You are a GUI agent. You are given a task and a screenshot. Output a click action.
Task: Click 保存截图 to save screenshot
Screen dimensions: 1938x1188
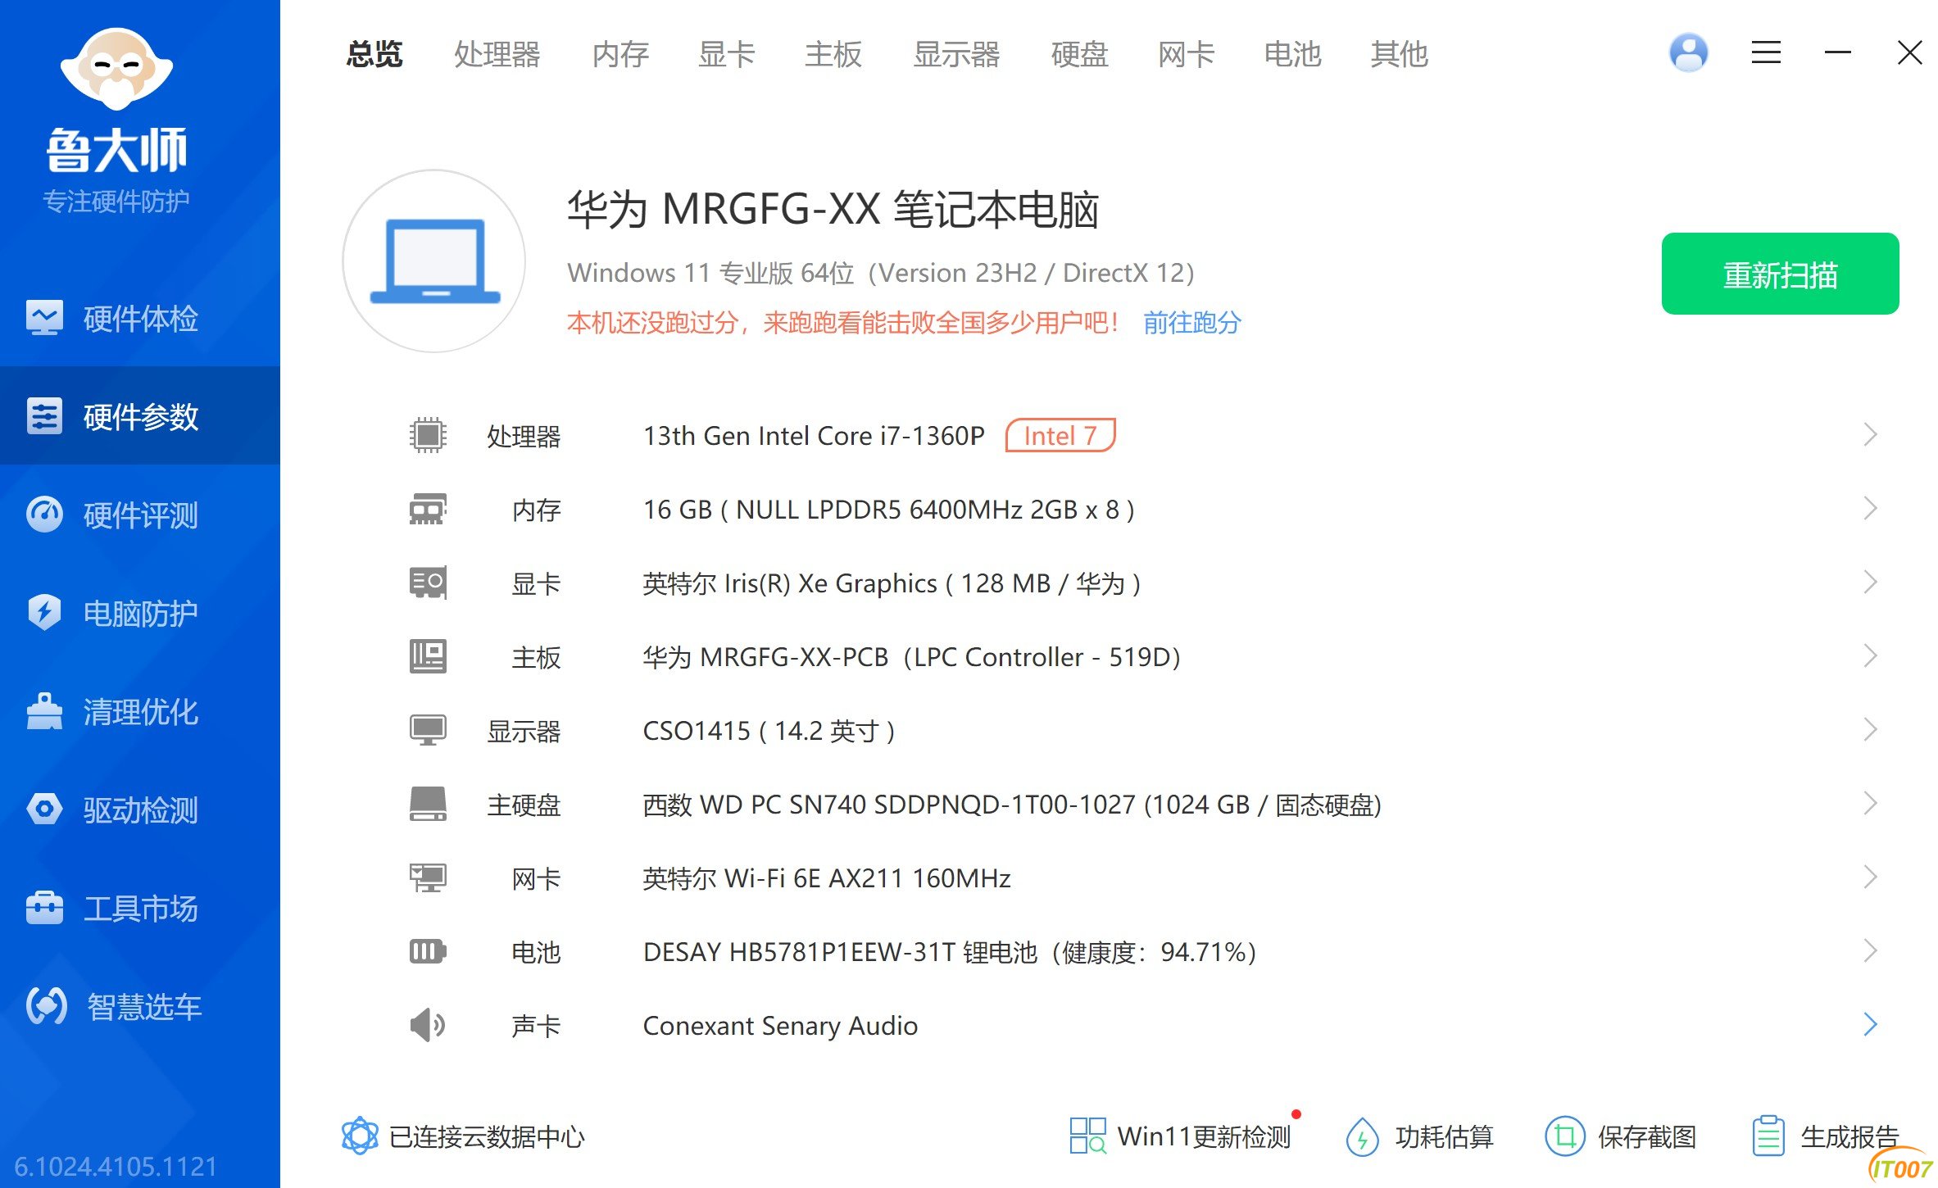(1620, 1136)
